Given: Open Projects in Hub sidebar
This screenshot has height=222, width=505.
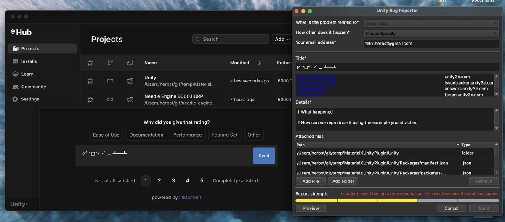Looking at the screenshot, I should tap(43, 48).
